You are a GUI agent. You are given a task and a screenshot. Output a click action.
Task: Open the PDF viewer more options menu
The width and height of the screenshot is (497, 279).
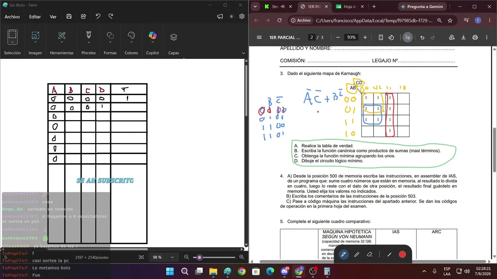487,38
